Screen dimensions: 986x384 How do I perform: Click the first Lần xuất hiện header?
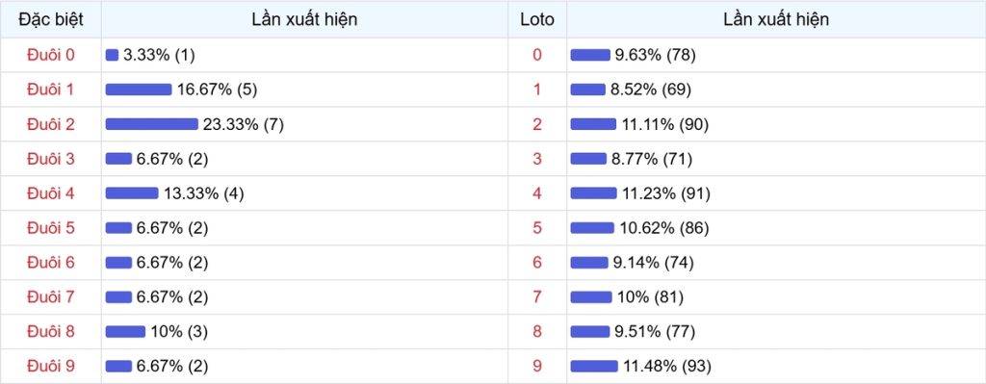coord(304,19)
